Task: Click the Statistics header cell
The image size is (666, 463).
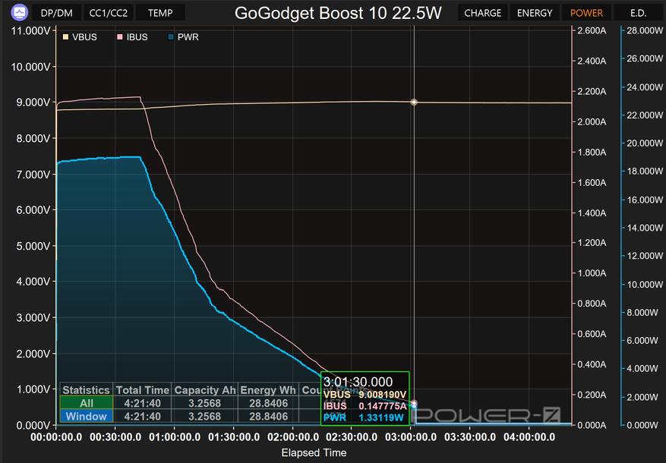Action: pos(87,390)
